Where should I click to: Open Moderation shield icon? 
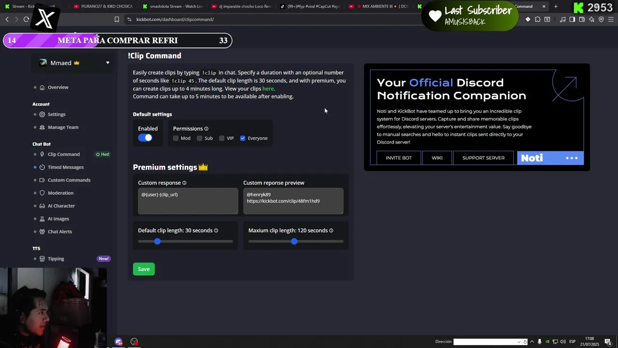point(42,193)
